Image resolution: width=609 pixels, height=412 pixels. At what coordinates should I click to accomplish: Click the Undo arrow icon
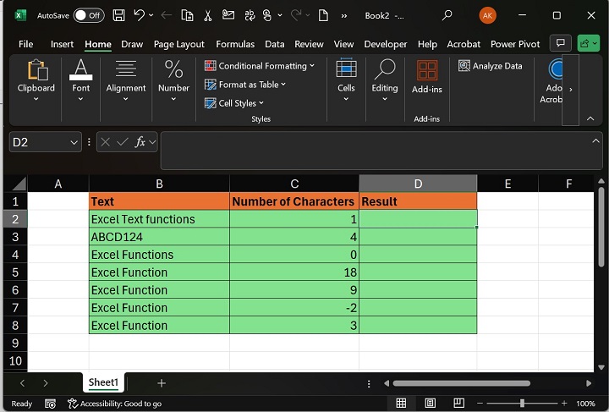pos(139,15)
